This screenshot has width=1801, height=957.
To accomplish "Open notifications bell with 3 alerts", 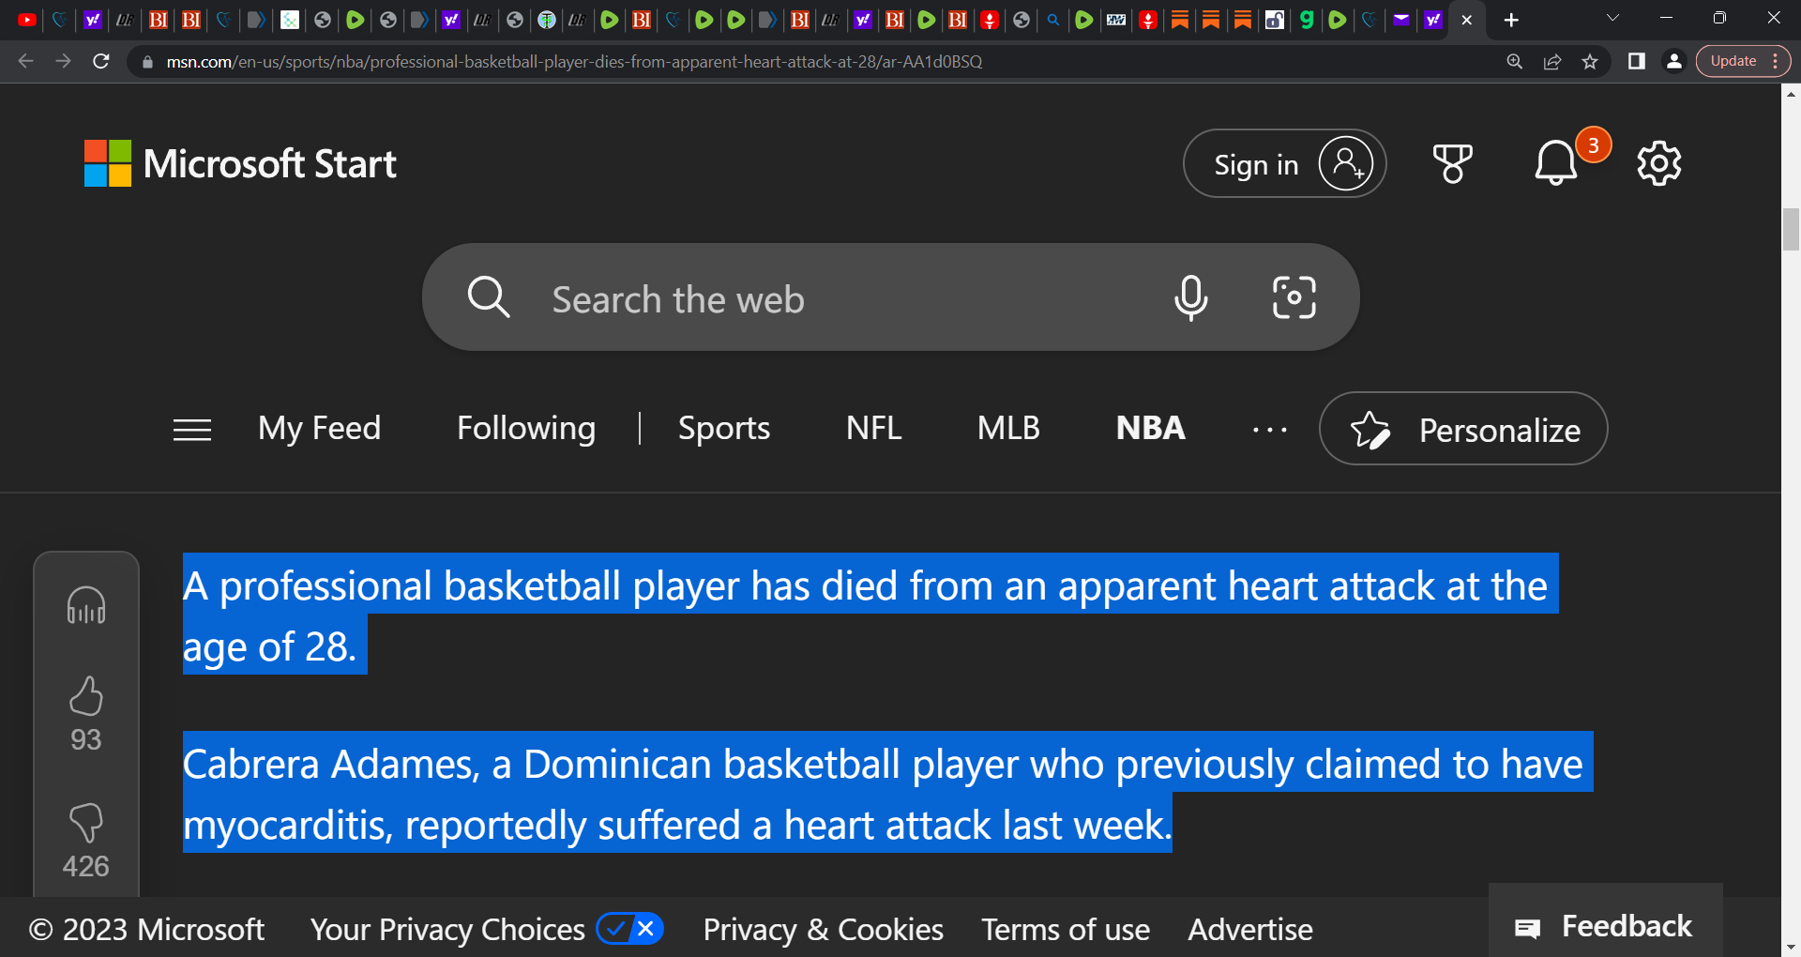I will click(x=1555, y=163).
